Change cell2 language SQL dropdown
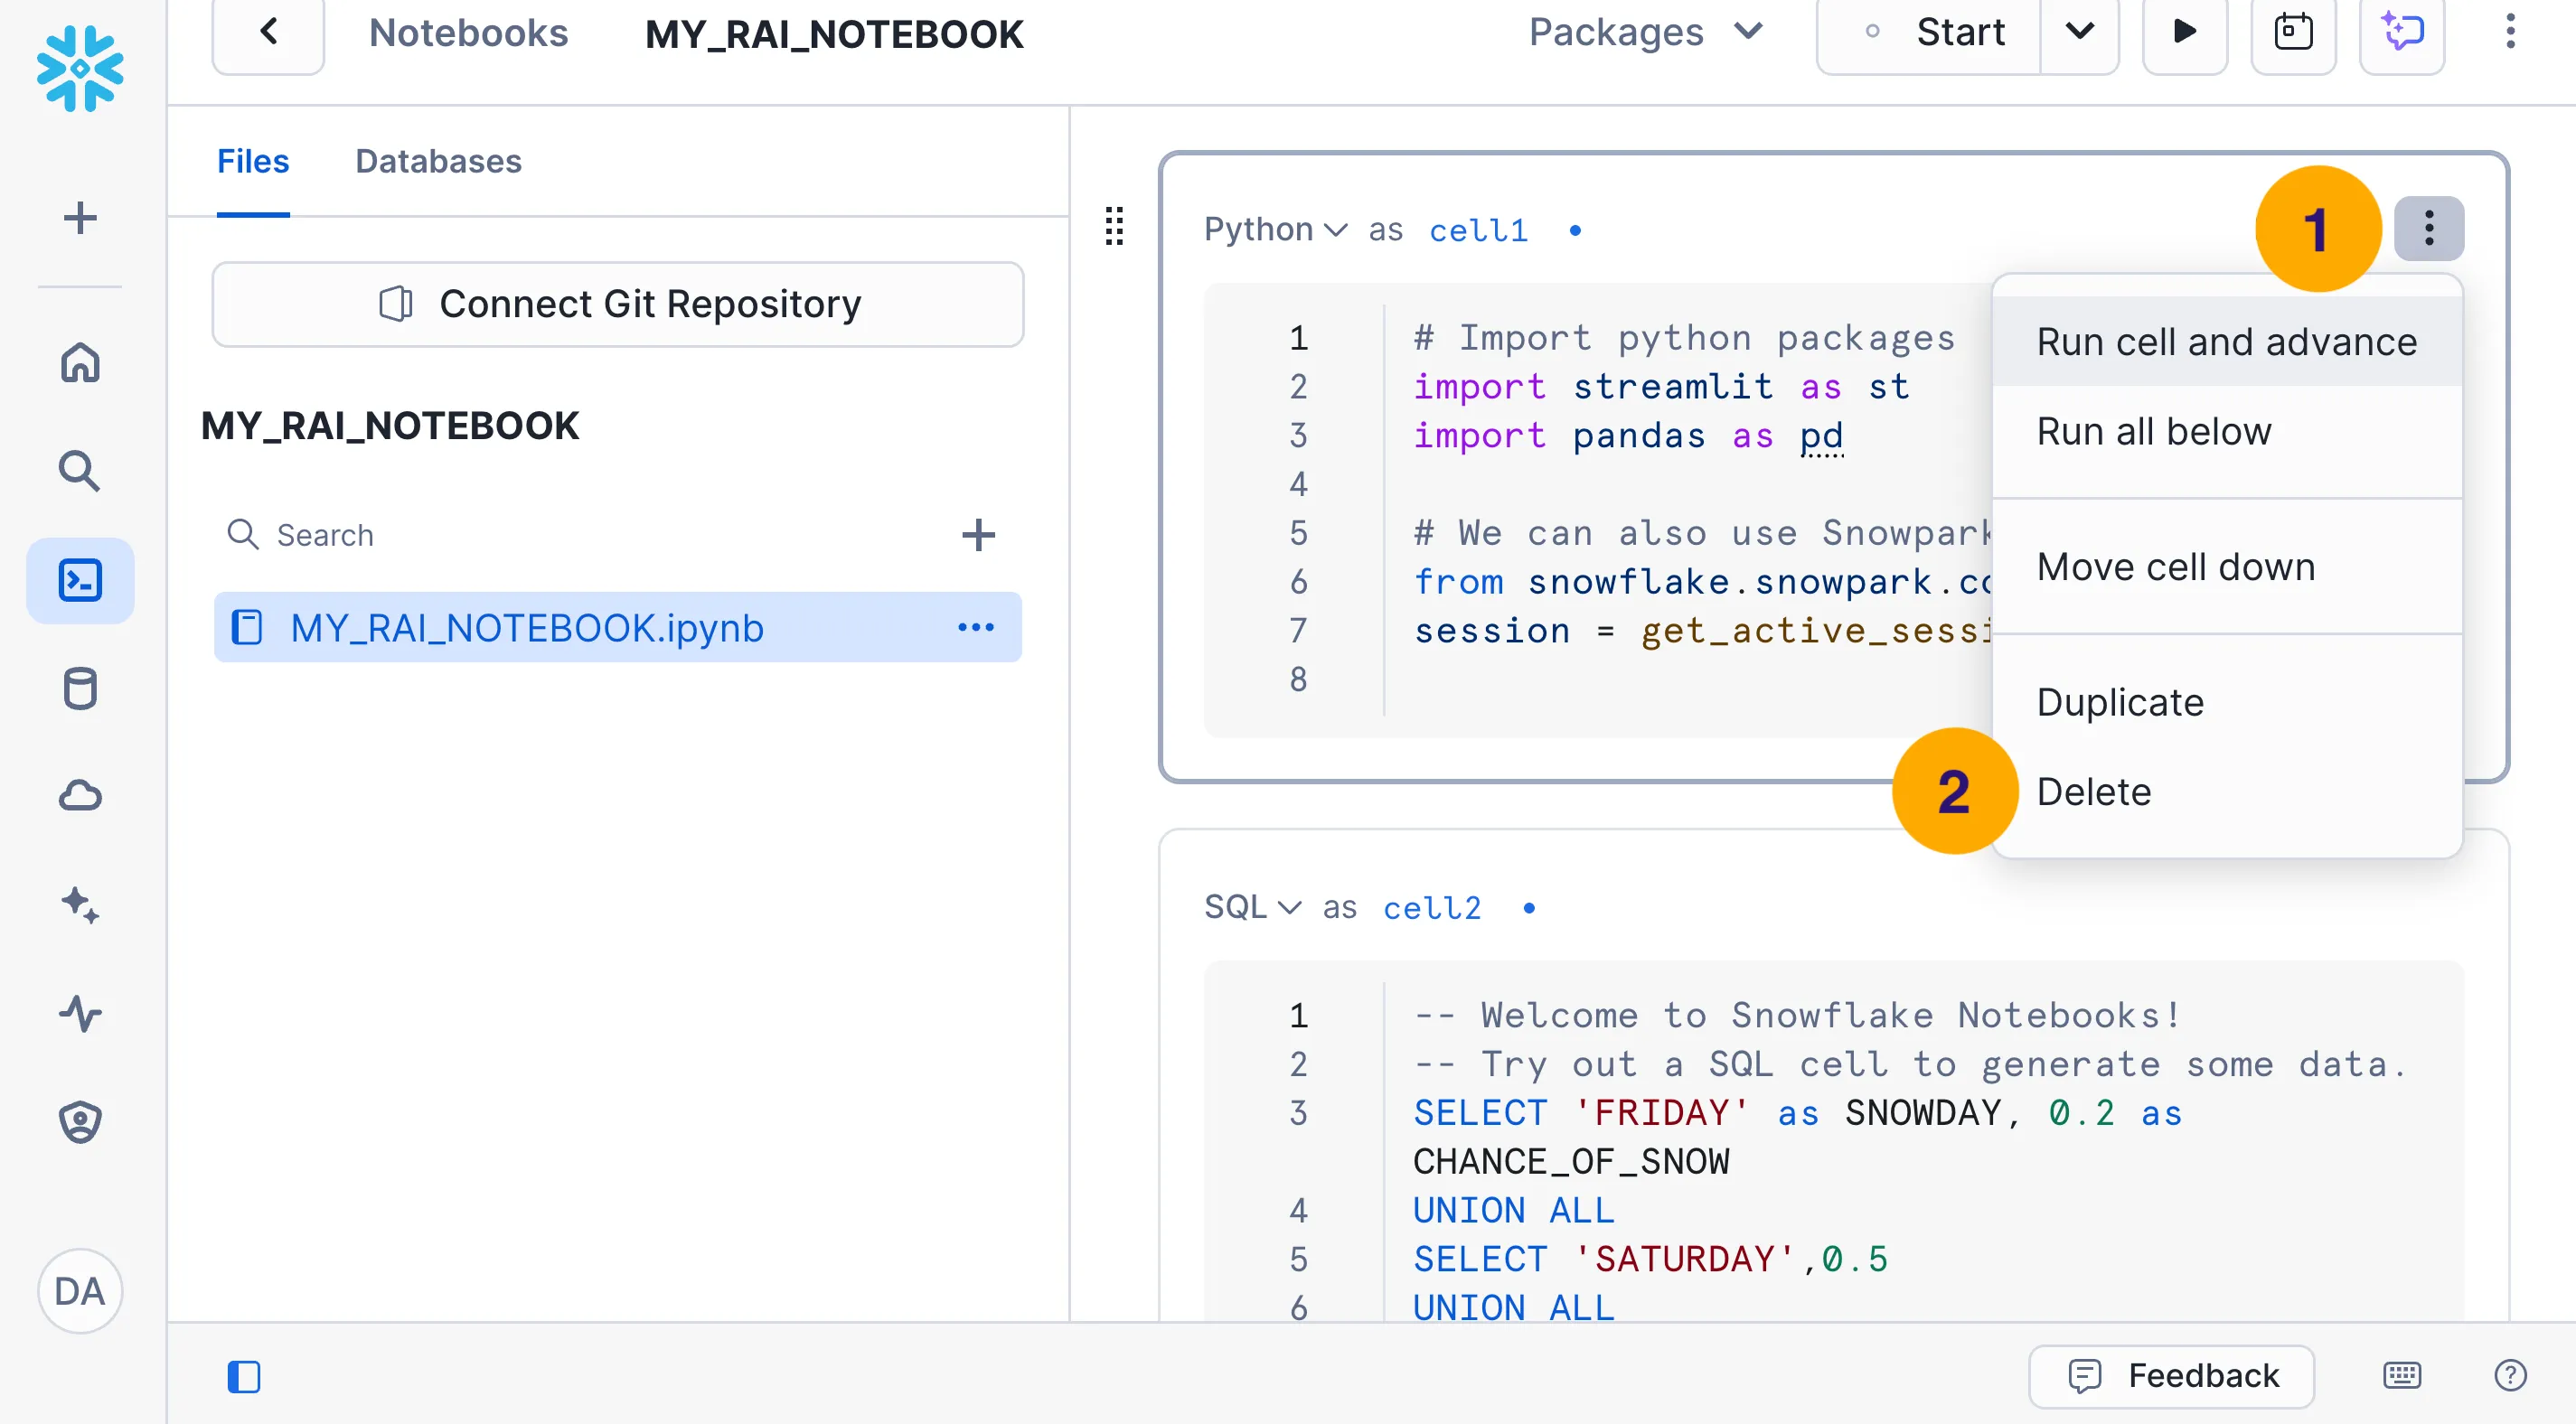2576x1424 pixels. [x=1252, y=906]
